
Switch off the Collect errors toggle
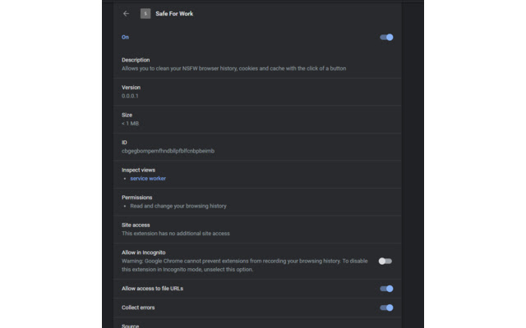click(386, 307)
